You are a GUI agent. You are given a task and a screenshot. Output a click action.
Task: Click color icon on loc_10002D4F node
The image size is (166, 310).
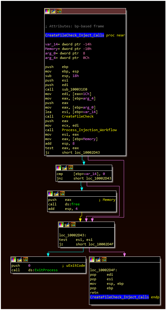[92, 259]
